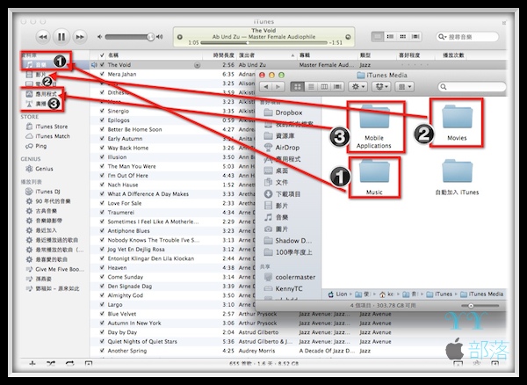The image size is (527, 385).
Task: Uncheck the Early Autumn song checkbox
Action: coord(102,139)
